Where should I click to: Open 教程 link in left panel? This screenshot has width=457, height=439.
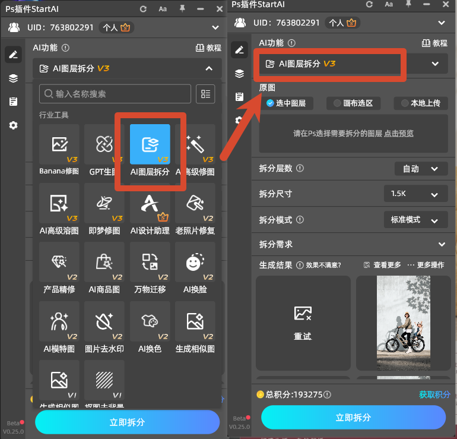[208, 48]
